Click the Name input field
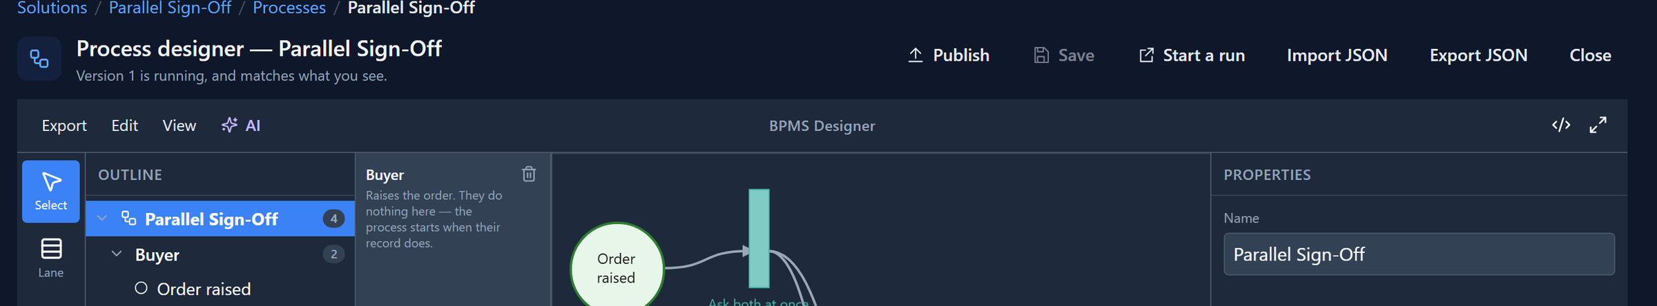The height and width of the screenshot is (306, 1657). [x=1419, y=254]
